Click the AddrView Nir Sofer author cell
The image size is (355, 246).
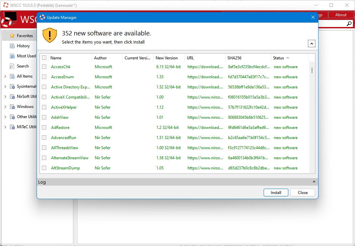click(103, 117)
